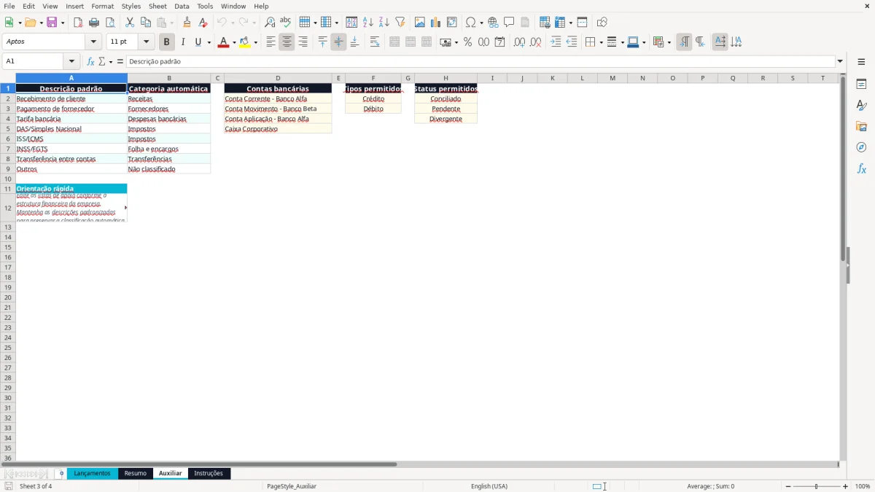The width and height of the screenshot is (875, 492).
Task: Click Sort Descending icon
Action: point(384,23)
